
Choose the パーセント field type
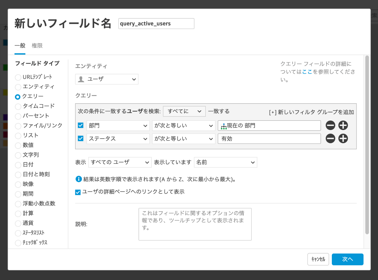coord(18,116)
